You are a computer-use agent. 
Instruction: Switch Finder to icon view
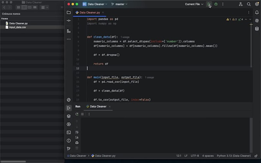click(18, 7)
